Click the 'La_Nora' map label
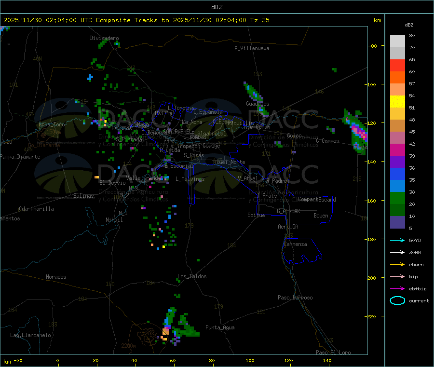Image resolution: width=434 pixels, height=367 pixels. pos(192,122)
